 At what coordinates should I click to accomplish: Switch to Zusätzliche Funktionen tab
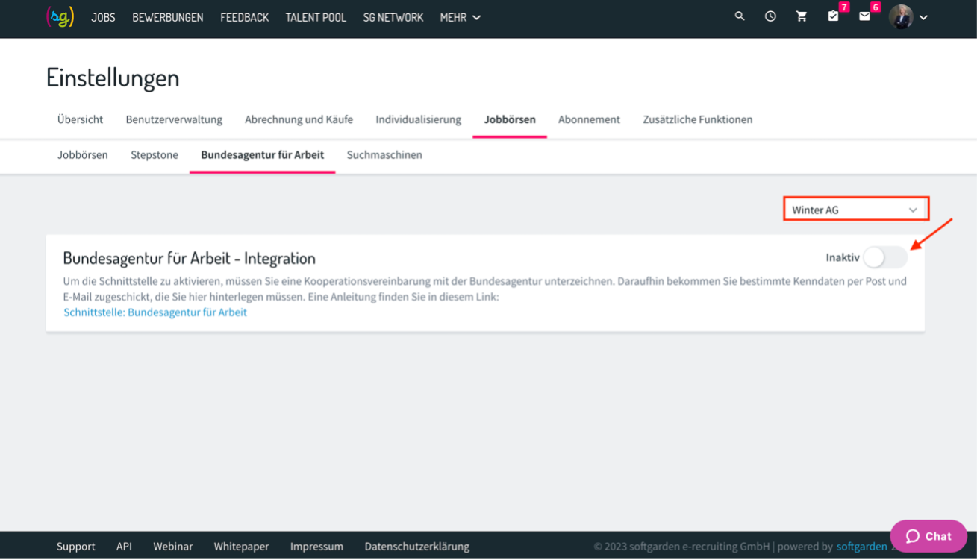(699, 120)
